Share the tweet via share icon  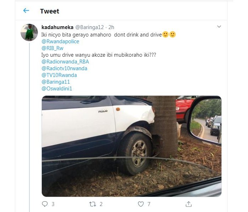tap(189, 204)
